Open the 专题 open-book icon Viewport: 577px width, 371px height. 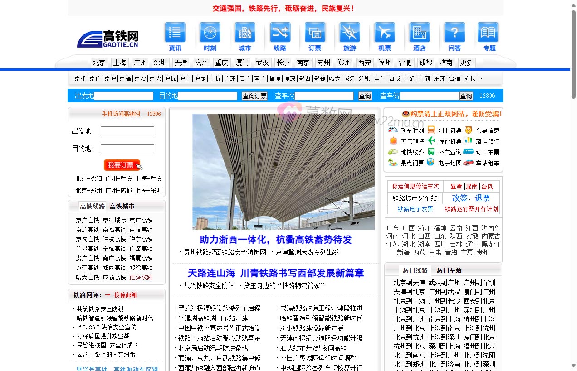tap(489, 32)
